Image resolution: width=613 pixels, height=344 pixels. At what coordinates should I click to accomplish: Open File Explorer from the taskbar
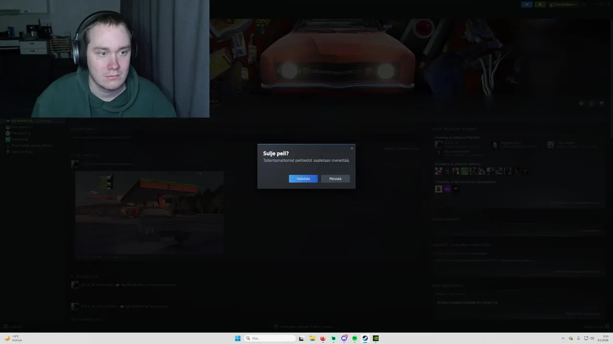[x=312, y=338]
